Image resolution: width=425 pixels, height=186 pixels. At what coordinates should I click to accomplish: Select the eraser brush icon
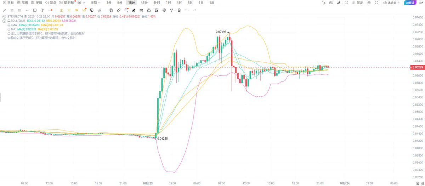(134, 10)
